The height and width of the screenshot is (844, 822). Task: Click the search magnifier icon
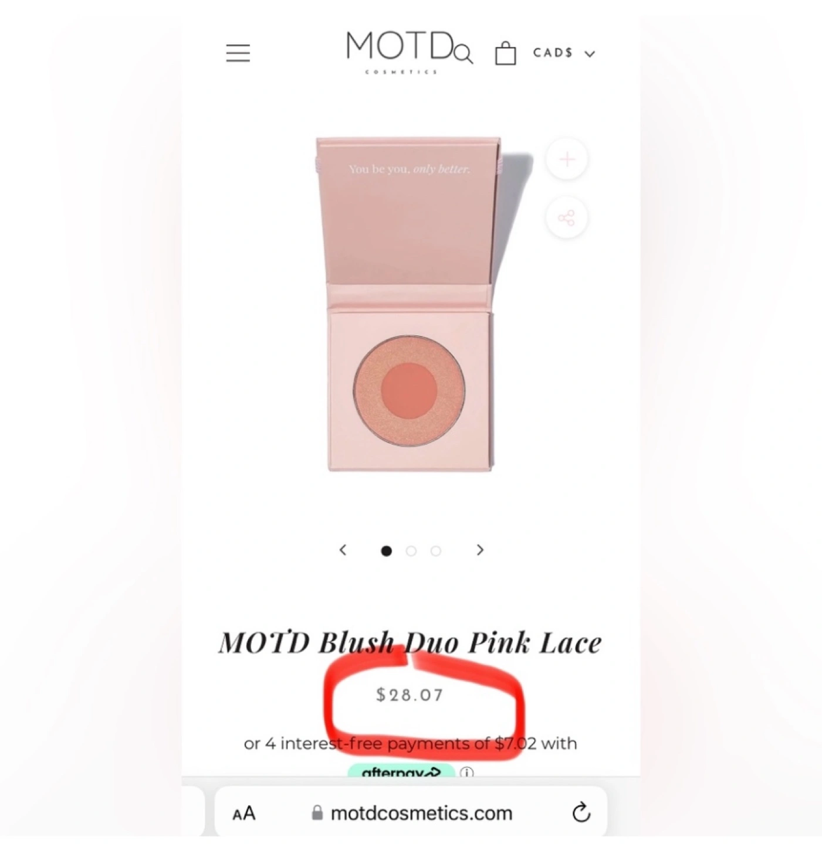pyautogui.click(x=464, y=55)
